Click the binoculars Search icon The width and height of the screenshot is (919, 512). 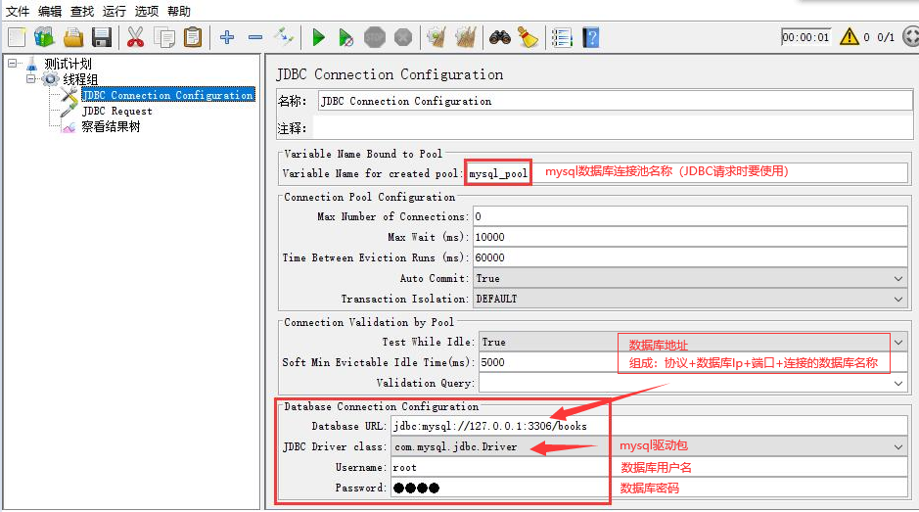point(500,38)
